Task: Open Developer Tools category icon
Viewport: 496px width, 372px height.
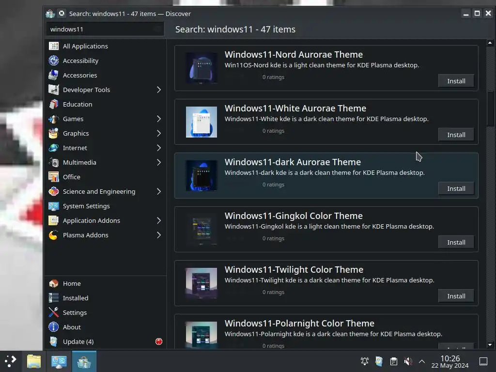Action: click(x=53, y=90)
